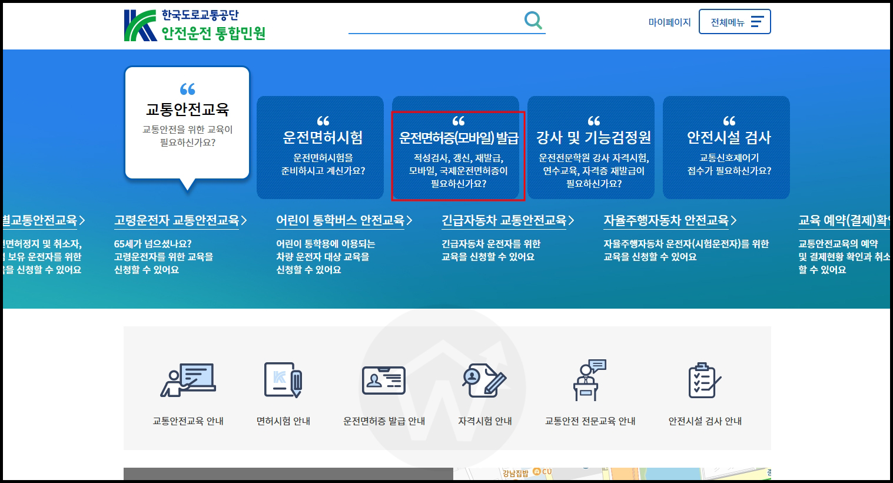
Task: Open the 전체메뉴 hamburger menu
Action: (735, 21)
